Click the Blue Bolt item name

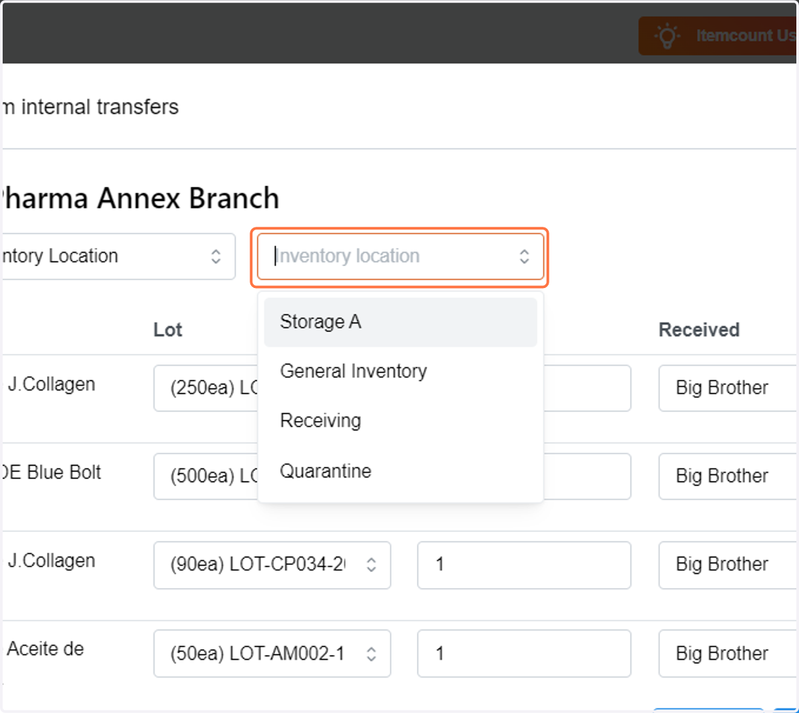[x=51, y=472]
